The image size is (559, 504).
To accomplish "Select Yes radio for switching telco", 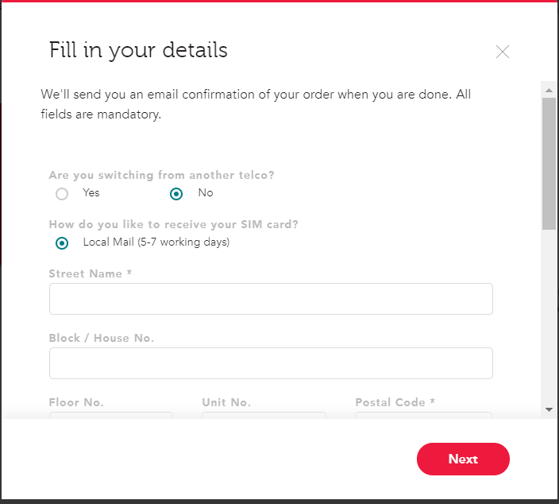I will pyautogui.click(x=62, y=194).
